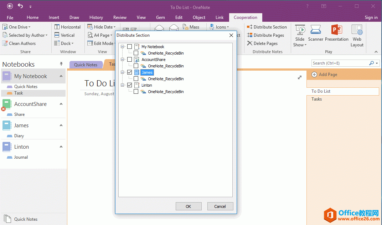This screenshot has height=225, width=382.
Task: Uncheck the James checkbox
Action: [129, 72]
